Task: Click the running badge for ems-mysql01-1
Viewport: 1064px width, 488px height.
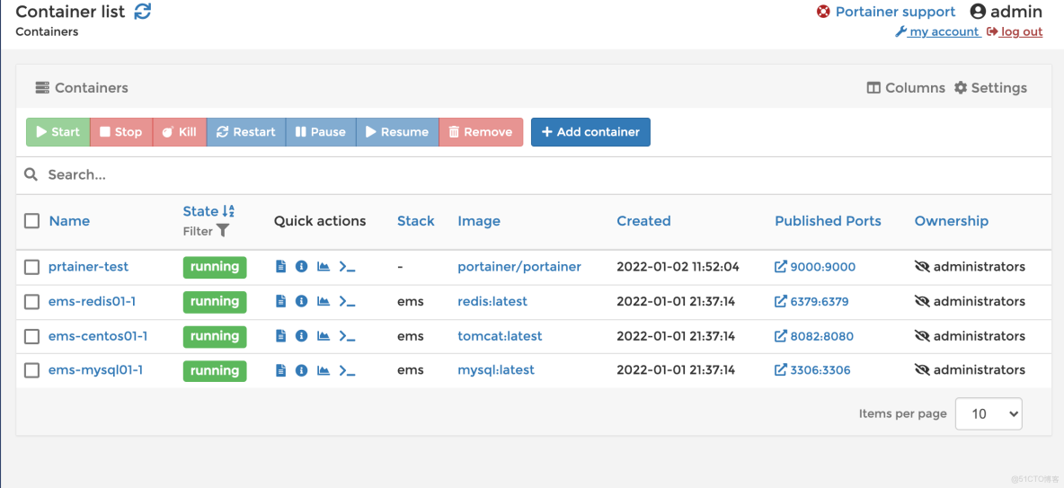Action: click(215, 370)
